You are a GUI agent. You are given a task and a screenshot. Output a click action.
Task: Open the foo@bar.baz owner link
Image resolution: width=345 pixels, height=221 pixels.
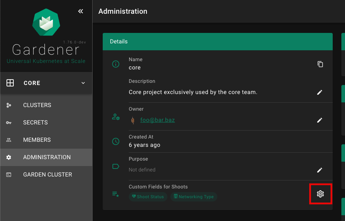click(x=157, y=120)
